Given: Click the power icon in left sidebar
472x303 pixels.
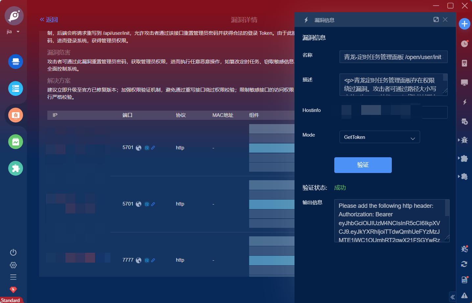Looking at the screenshot, I should [x=13, y=252].
